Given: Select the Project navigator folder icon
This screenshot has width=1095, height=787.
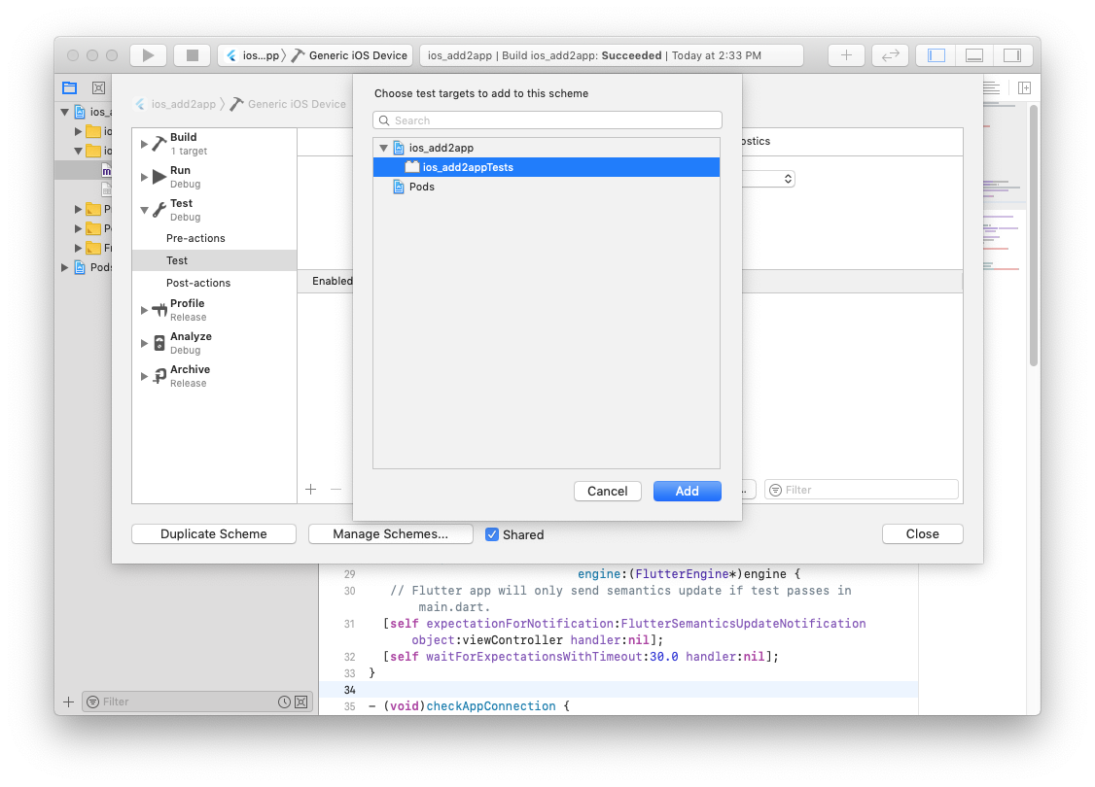Looking at the screenshot, I should (x=69, y=87).
